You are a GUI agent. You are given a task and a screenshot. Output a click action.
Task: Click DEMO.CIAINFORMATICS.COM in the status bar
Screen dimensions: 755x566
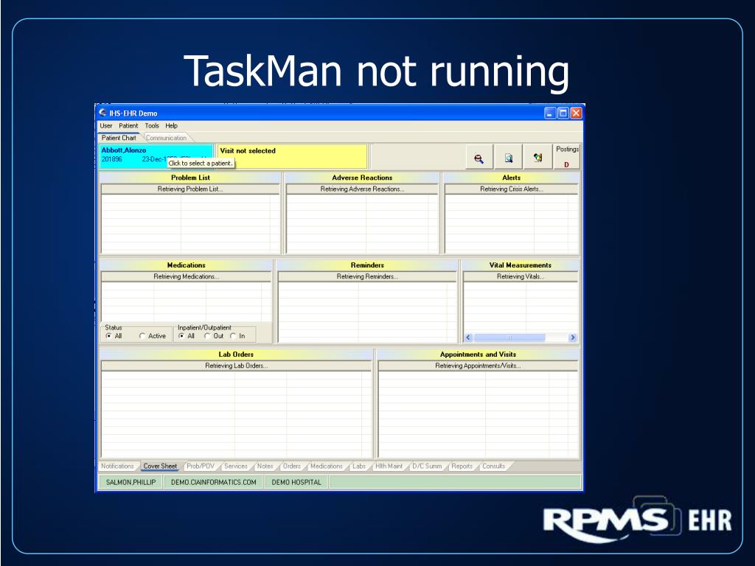(x=214, y=482)
